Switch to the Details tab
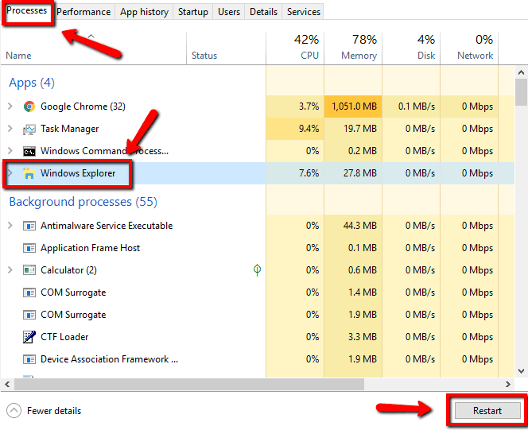The width and height of the screenshot is (528, 430). [x=263, y=12]
